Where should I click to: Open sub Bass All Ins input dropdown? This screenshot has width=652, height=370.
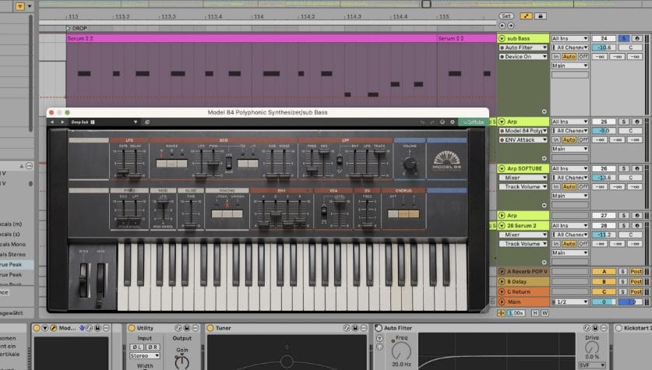click(569, 38)
